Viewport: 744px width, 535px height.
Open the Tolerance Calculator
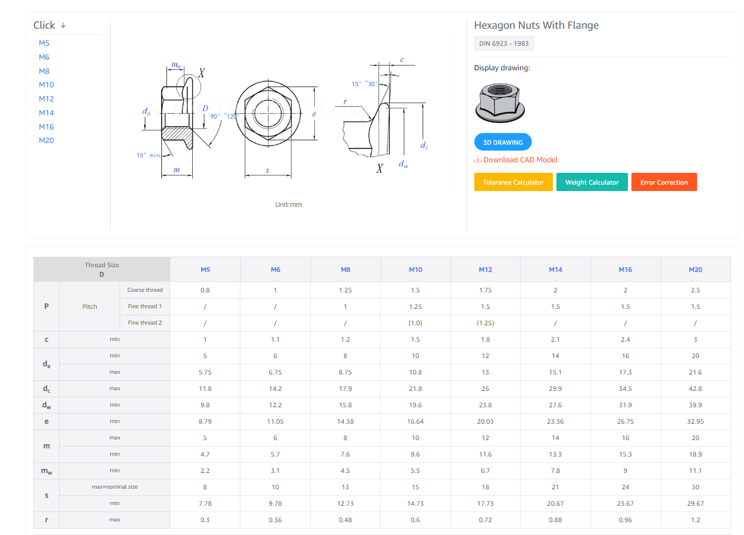[513, 182]
